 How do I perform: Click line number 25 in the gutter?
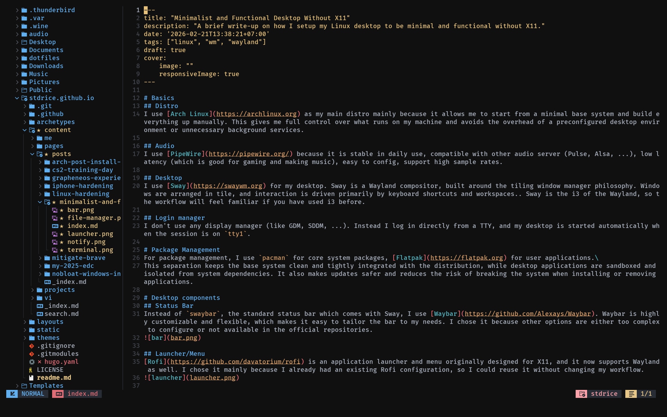136,250
